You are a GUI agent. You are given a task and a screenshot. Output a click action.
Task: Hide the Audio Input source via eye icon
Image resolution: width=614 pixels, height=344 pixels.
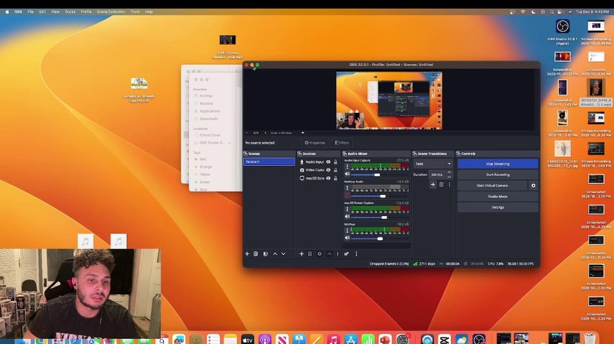pyautogui.click(x=329, y=162)
